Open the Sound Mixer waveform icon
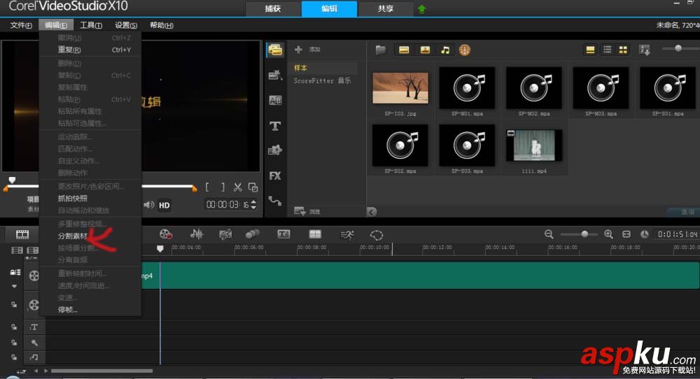 [197, 234]
